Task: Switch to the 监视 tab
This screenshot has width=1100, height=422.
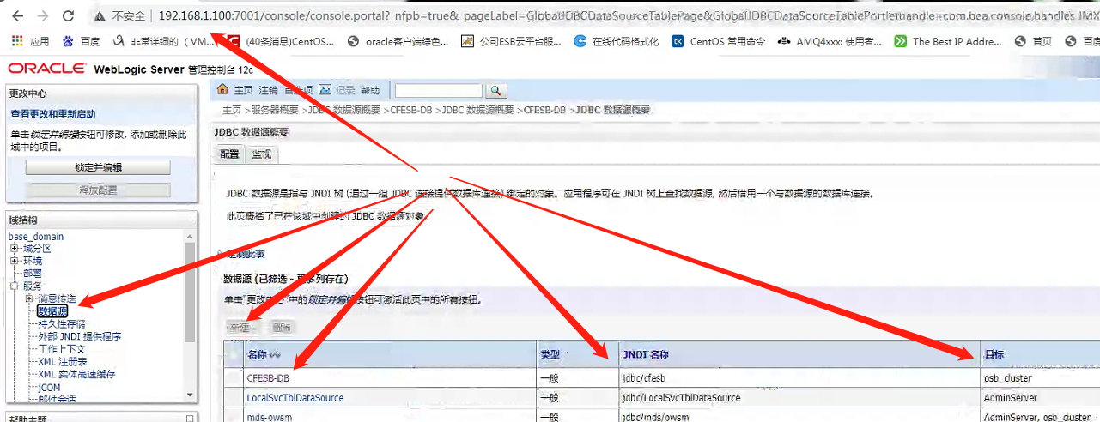Action: [x=261, y=154]
